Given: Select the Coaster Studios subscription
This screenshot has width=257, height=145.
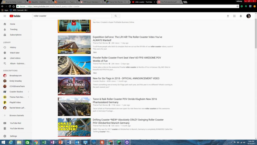Looking at the screenshot, I should point(16,92).
